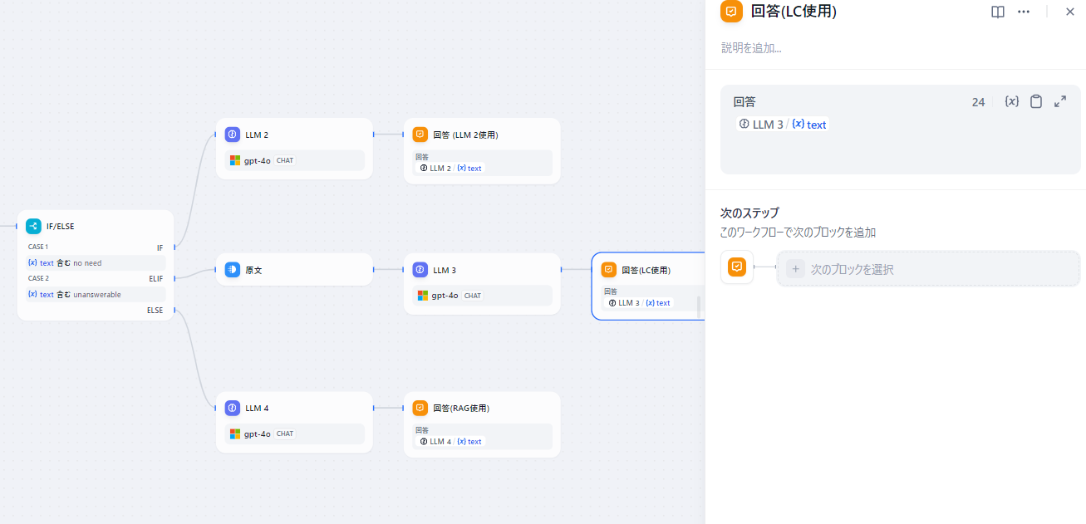
Task: Open the three-dots more options menu
Action: [1024, 12]
